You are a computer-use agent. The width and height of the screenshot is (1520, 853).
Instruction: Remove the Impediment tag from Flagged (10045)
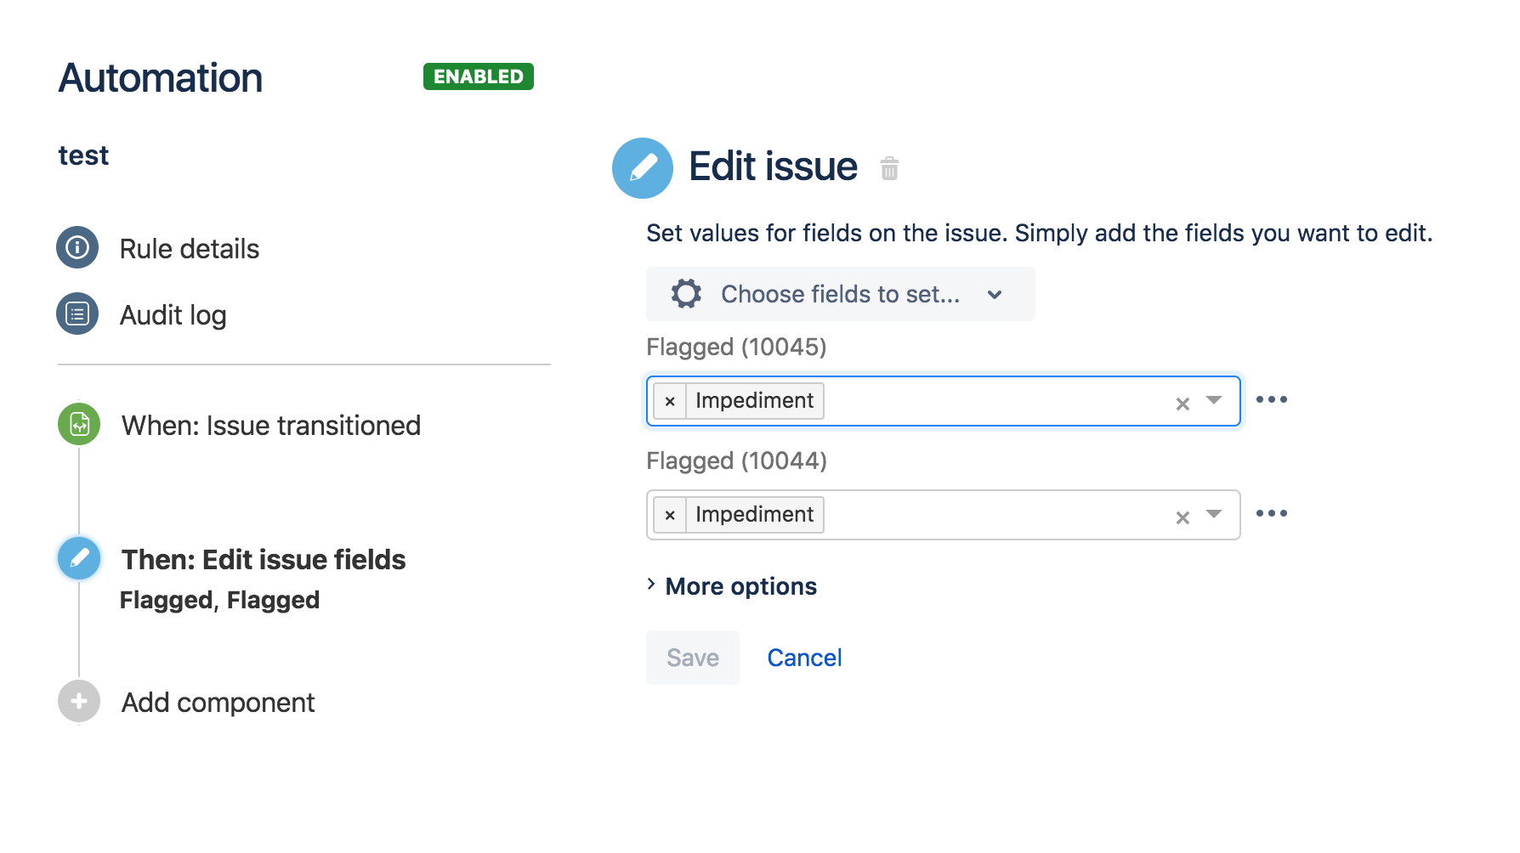670,400
